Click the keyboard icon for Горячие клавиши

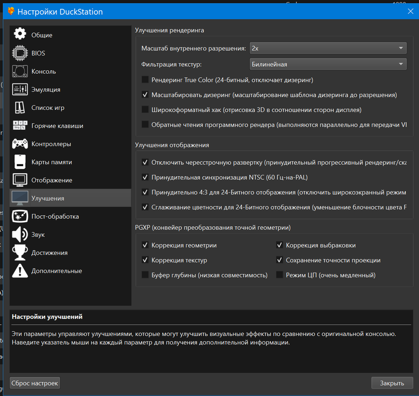[20, 125]
